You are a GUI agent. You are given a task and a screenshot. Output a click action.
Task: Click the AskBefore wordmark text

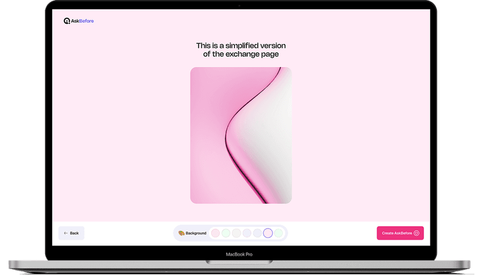(x=82, y=21)
